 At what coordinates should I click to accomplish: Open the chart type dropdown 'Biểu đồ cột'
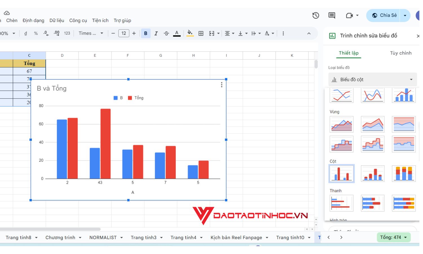point(372,79)
